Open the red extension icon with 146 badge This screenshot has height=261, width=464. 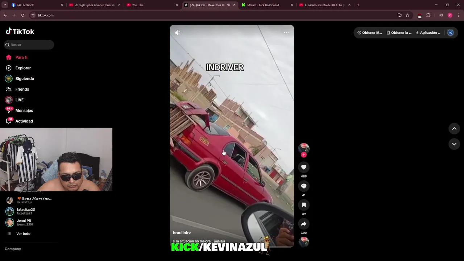click(419, 16)
